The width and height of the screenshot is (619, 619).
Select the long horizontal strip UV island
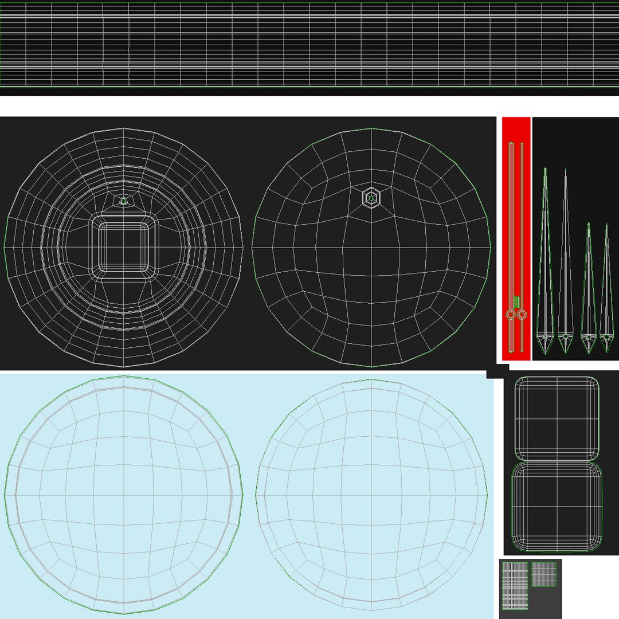point(309,45)
